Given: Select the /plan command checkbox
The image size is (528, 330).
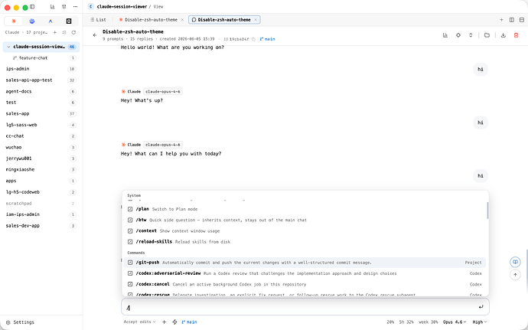Looking at the screenshot, I should coord(130,209).
